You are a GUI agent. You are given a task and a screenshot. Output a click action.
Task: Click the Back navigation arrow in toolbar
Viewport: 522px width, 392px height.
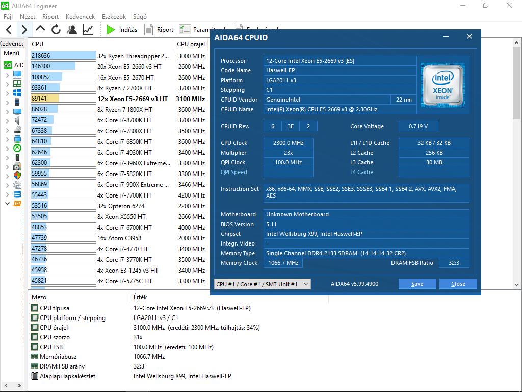(9, 30)
